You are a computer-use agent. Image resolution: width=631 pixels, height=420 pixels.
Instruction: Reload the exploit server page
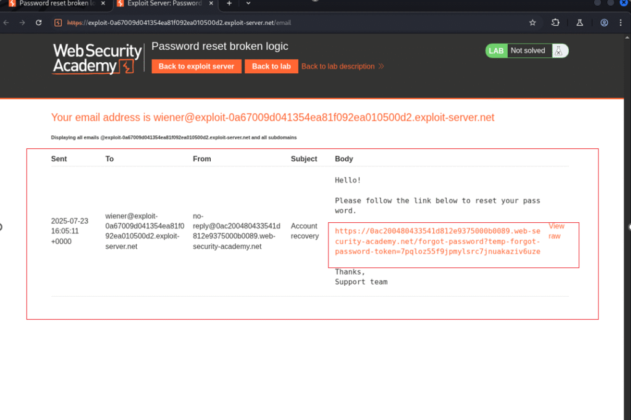39,23
